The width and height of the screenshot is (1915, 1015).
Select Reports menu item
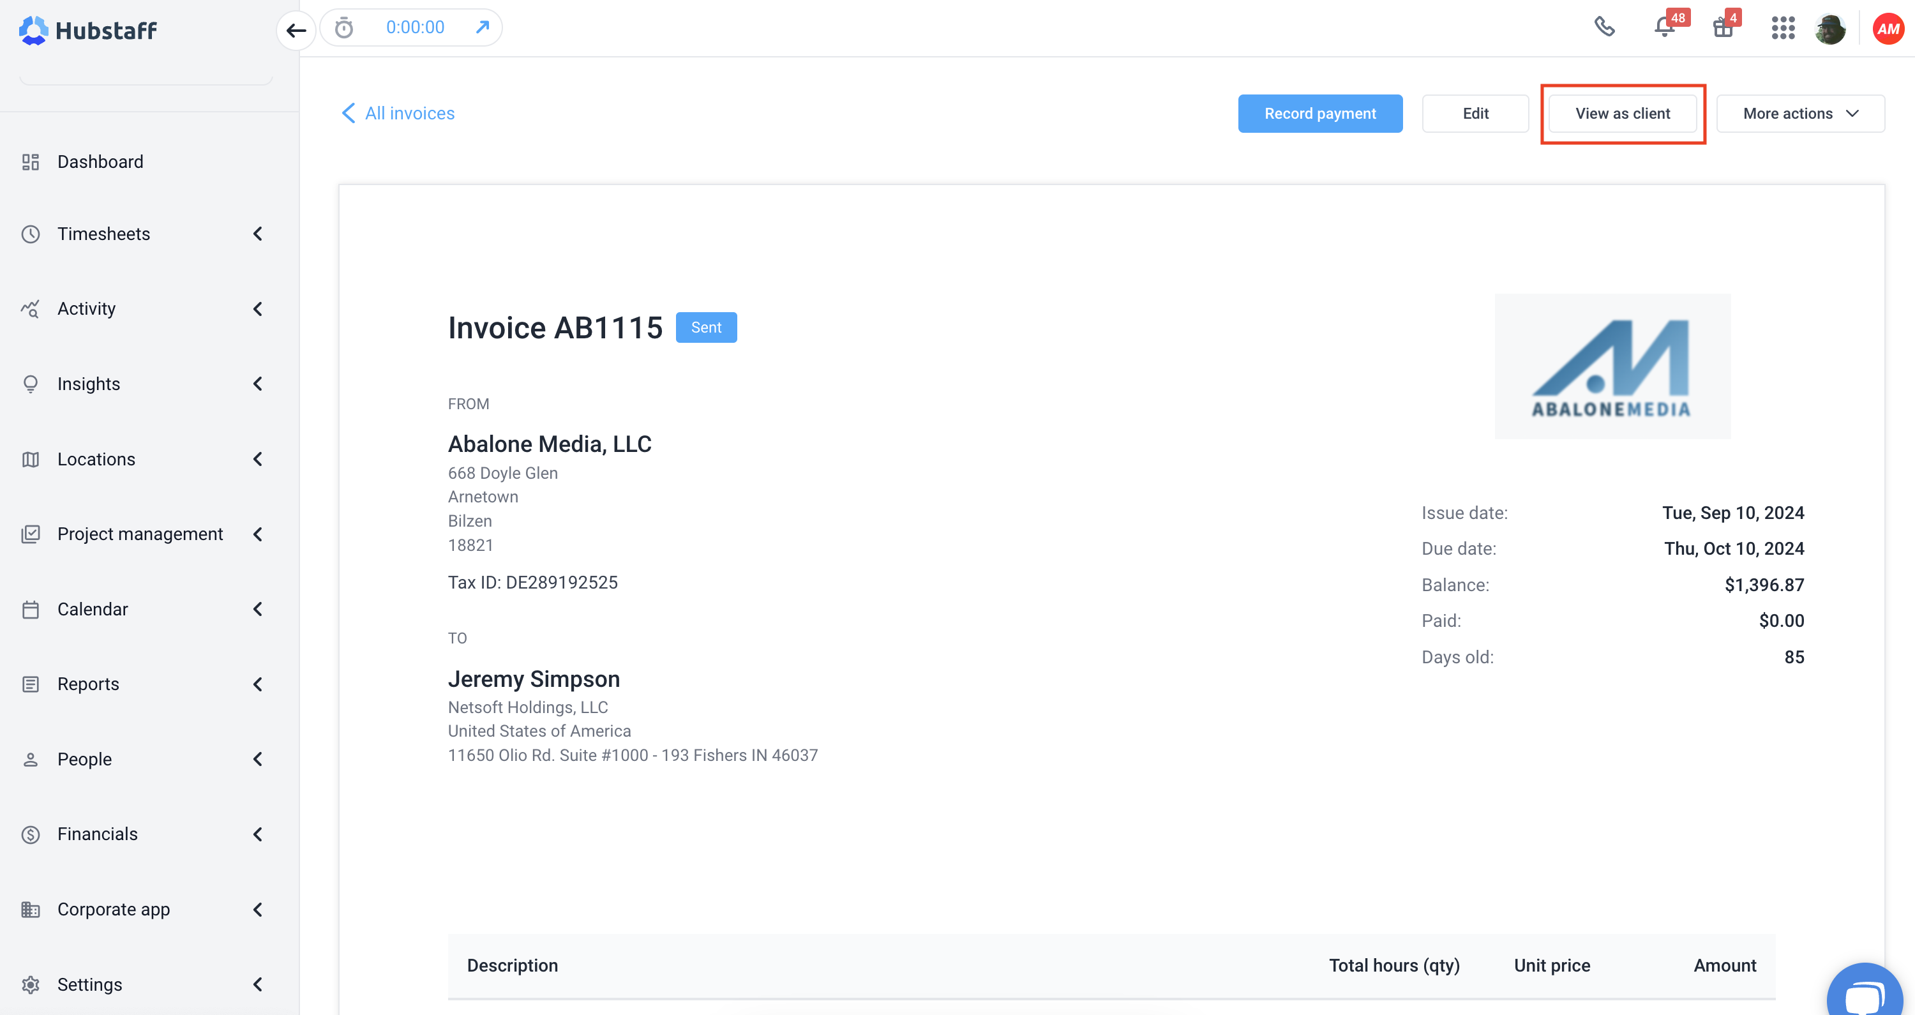coord(87,684)
